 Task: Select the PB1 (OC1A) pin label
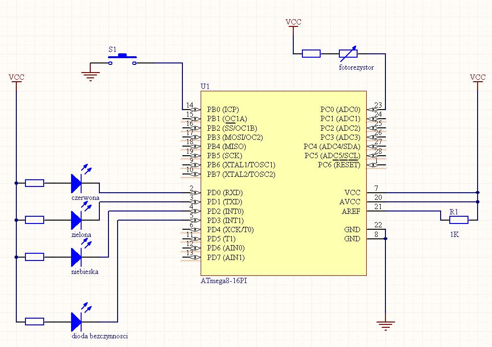point(227,119)
